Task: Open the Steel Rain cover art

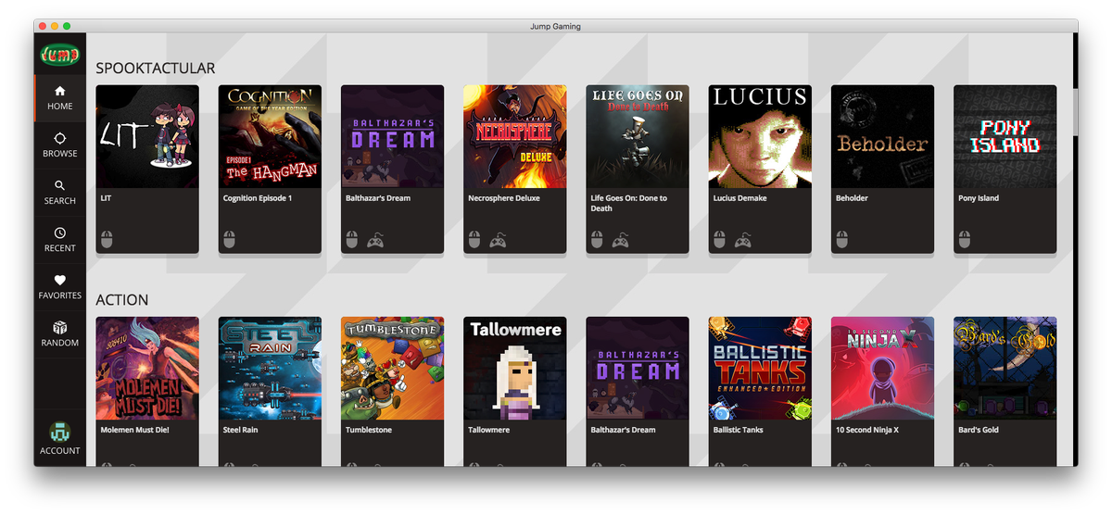Action: click(x=270, y=369)
